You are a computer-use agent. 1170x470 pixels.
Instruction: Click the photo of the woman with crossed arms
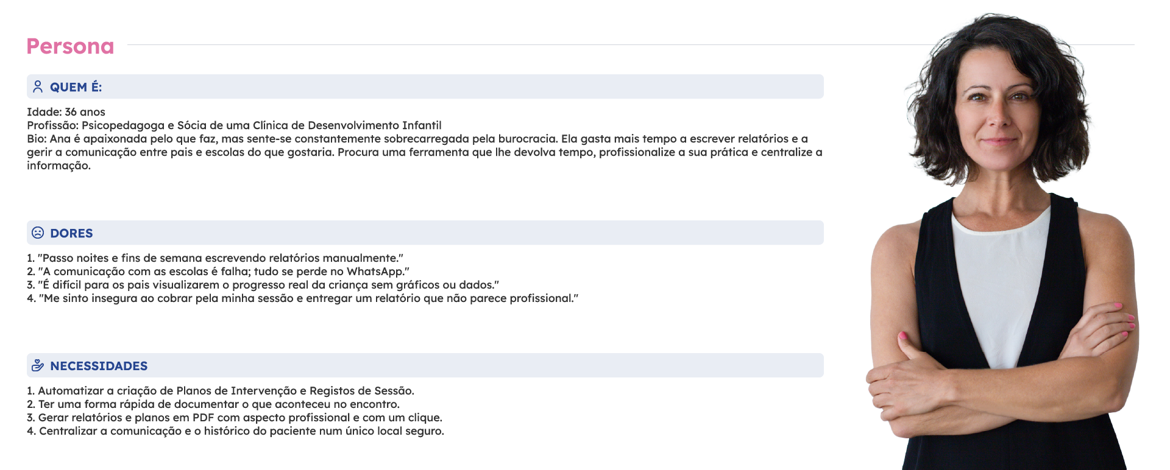click(x=1002, y=244)
